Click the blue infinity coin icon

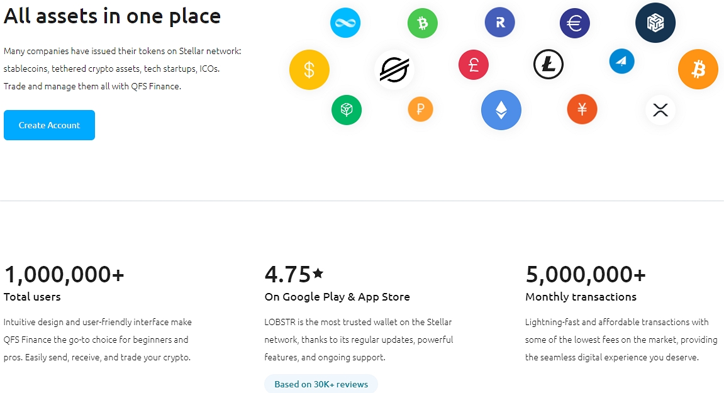click(x=345, y=23)
